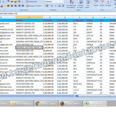This screenshot has height=116, width=116.
Task: Click the Font Color A icon
Action: coord(1,6)
